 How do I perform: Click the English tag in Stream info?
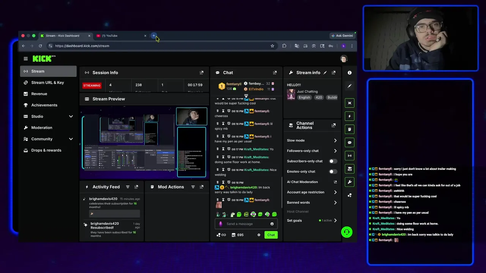[x=305, y=97]
